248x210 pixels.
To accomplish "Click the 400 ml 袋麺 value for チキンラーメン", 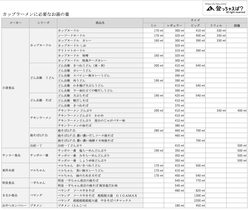I will coord(237,111).
